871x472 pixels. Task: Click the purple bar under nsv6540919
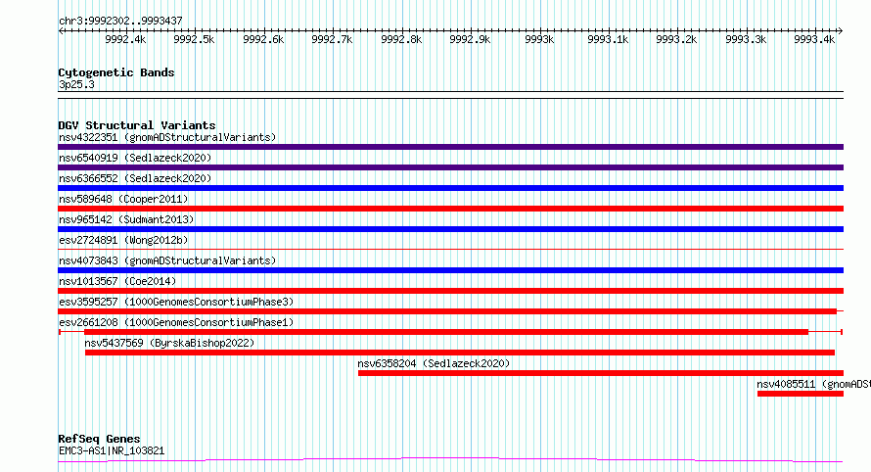point(450,167)
